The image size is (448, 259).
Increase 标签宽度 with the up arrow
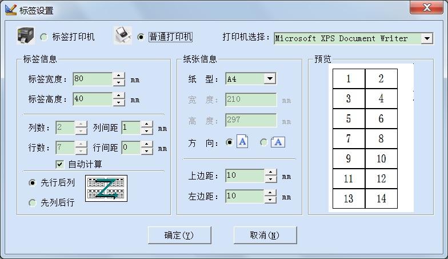pyautogui.click(x=119, y=75)
